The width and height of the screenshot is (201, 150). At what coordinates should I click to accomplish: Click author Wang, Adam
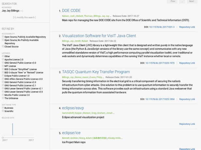tap(93, 138)
